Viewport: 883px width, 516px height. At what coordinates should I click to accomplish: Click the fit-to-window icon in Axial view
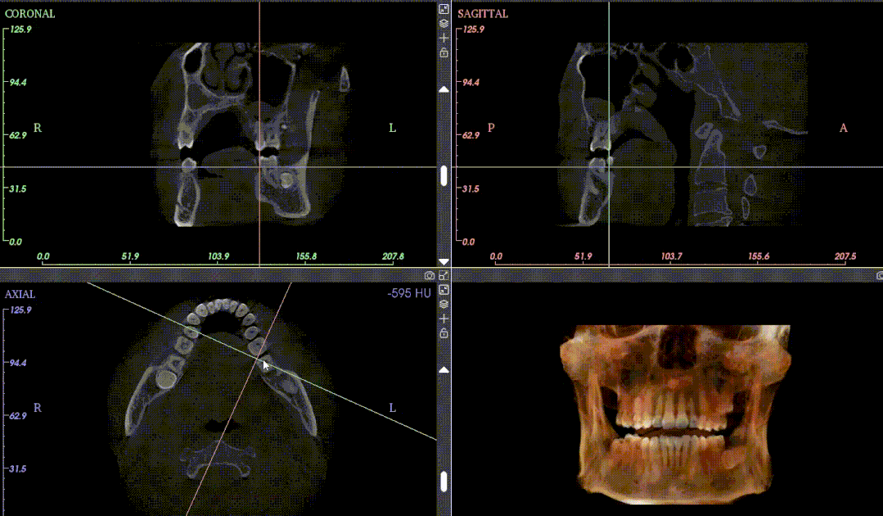point(444,290)
